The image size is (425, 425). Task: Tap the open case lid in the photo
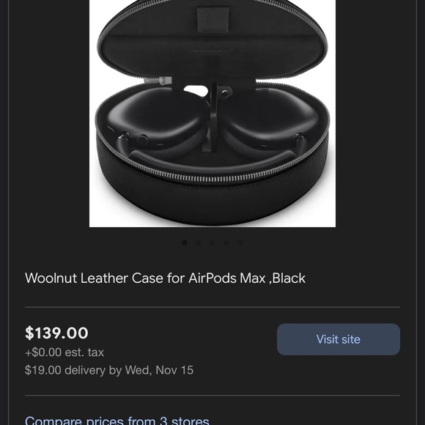coord(212,38)
